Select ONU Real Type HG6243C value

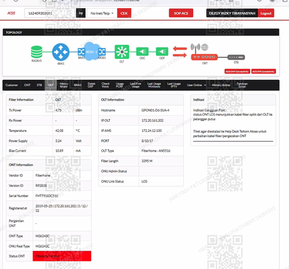coord(42,246)
